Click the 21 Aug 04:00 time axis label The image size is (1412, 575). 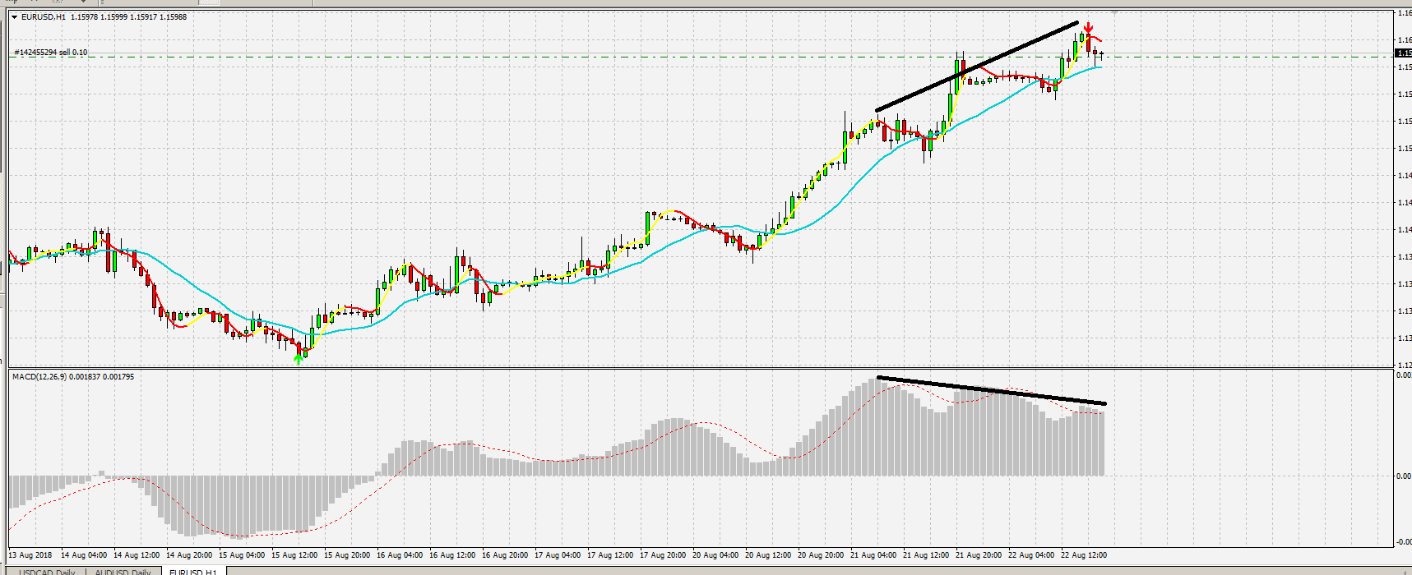[x=873, y=555]
